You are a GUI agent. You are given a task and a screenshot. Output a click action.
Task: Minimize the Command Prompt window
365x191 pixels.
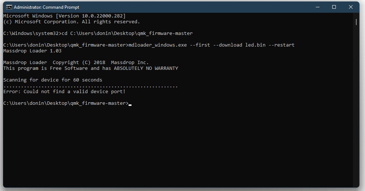click(x=317, y=7)
